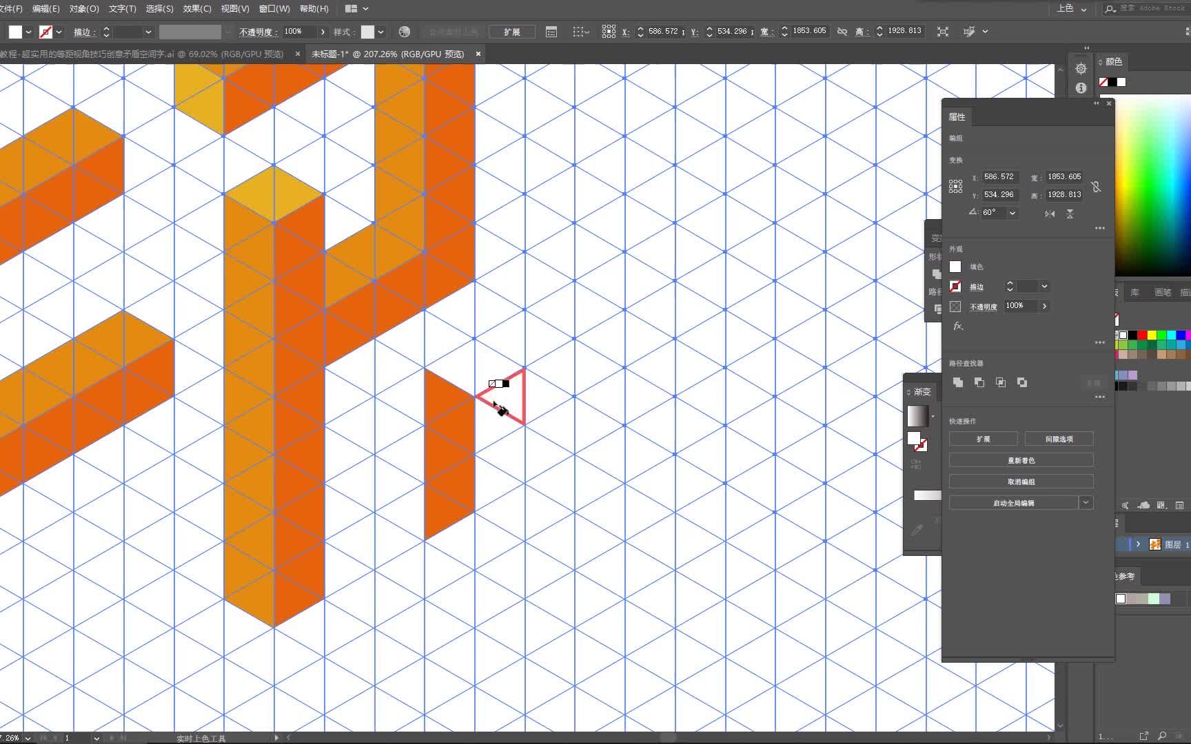
Task: Open fill color dropdown in control bar
Action: pyautogui.click(x=28, y=32)
